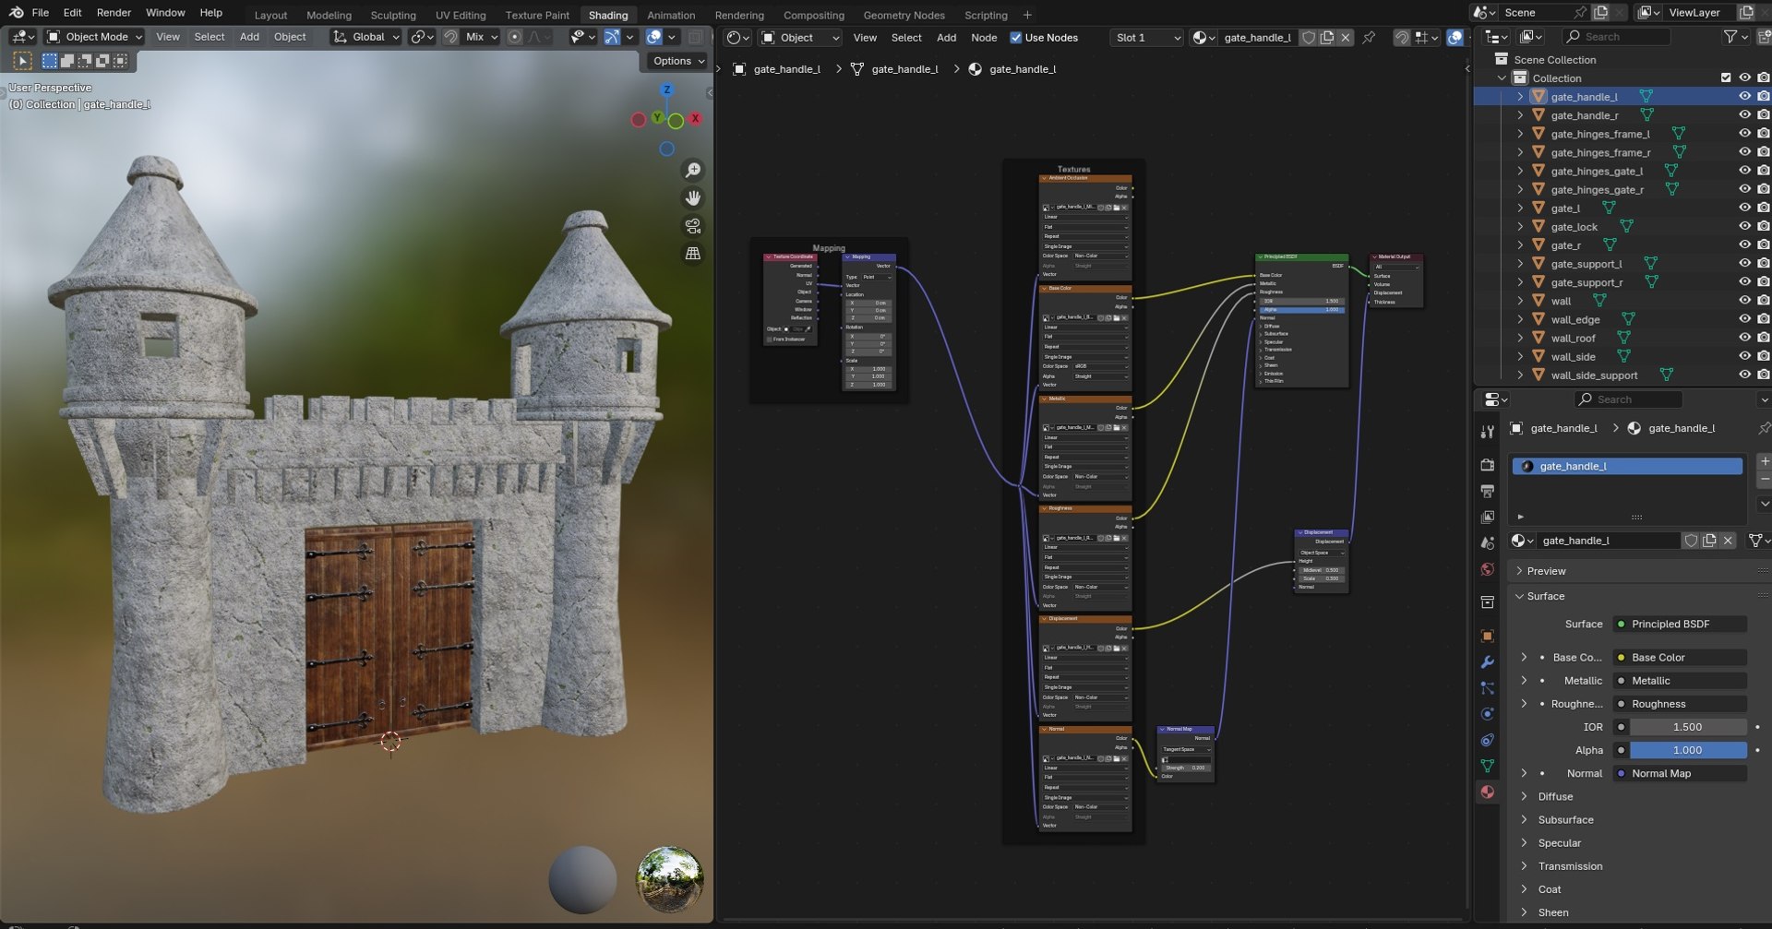The height and width of the screenshot is (929, 1772).
Task: Hide gate_handle_r in viewport via eye icon
Action: pyautogui.click(x=1744, y=115)
